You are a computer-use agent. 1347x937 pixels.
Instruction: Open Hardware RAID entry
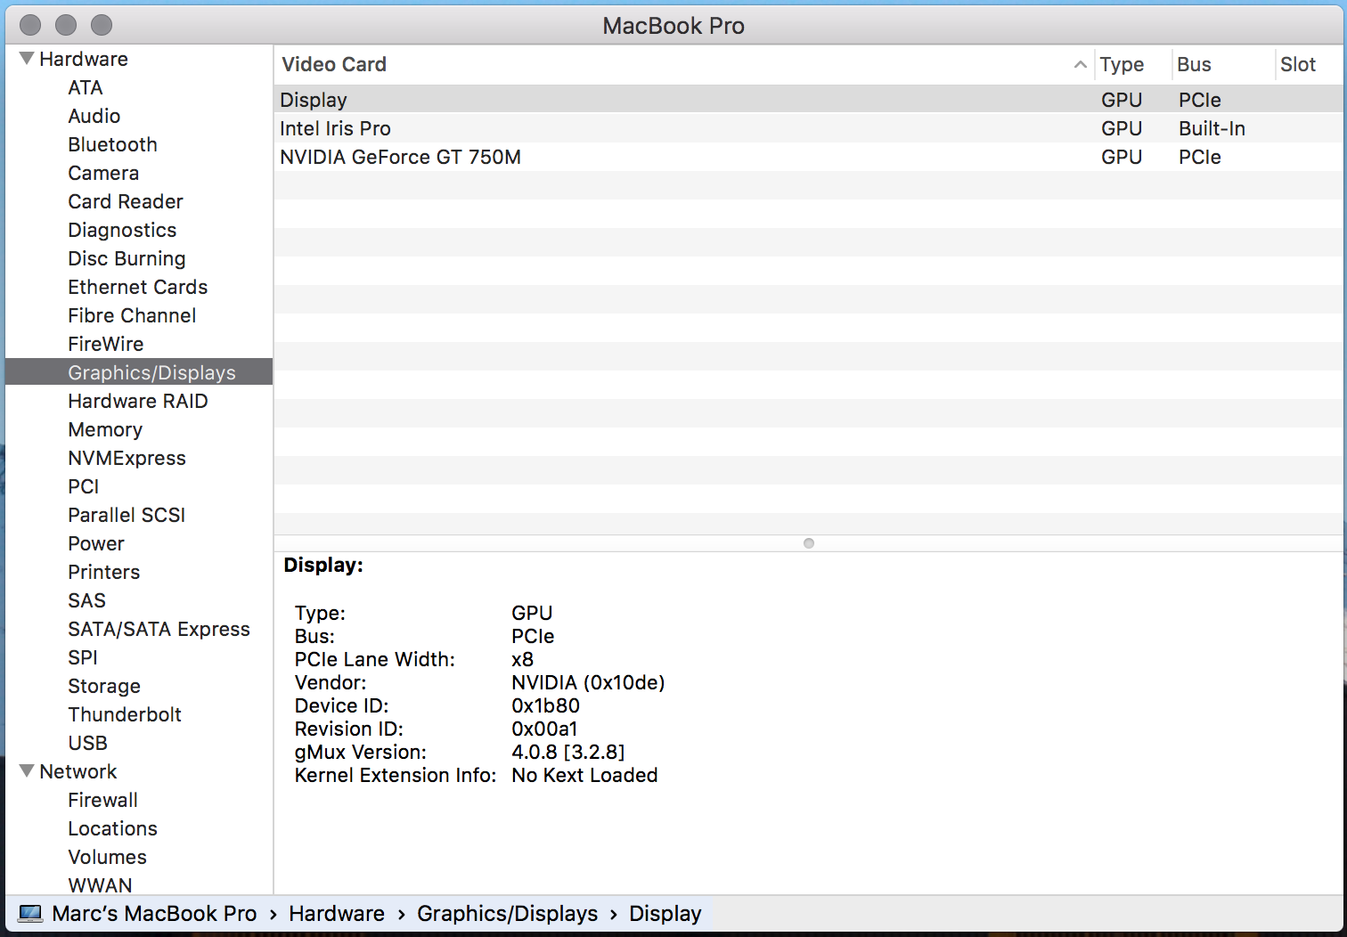point(138,401)
